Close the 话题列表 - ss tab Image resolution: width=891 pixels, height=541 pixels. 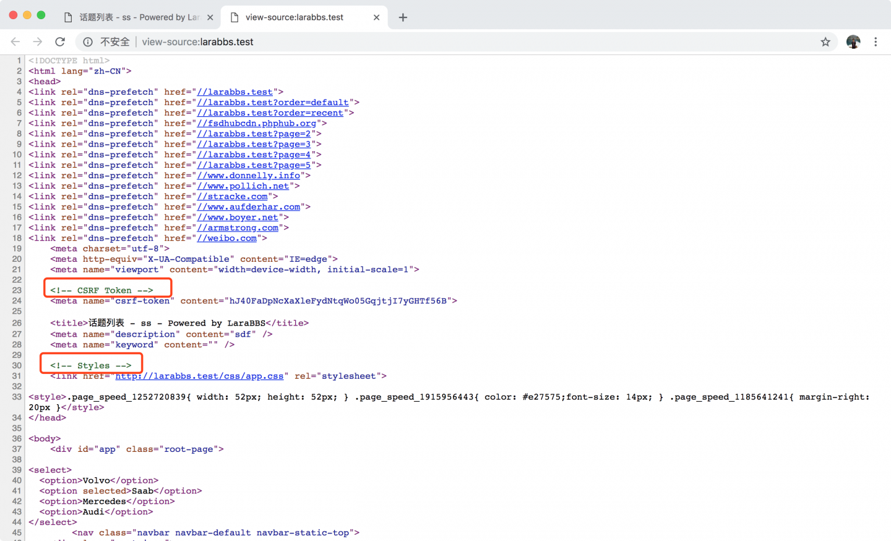pos(210,17)
